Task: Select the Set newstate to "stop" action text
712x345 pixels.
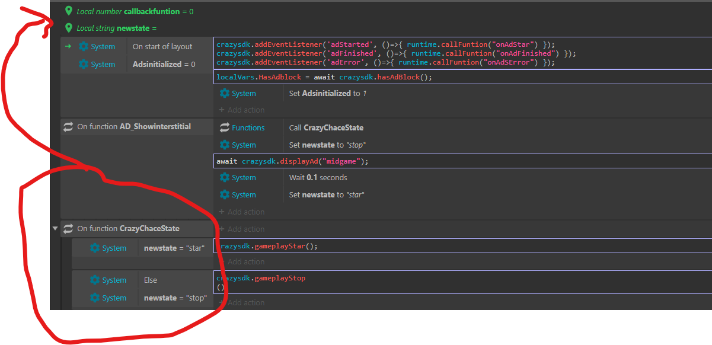Action: [x=327, y=145]
